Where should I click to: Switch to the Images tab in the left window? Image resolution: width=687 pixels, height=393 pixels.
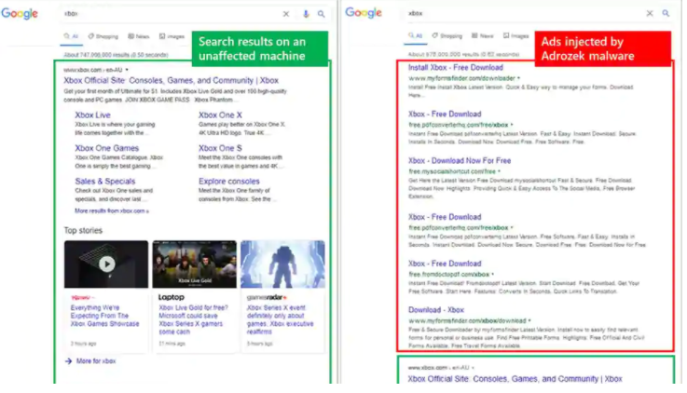coord(172,36)
